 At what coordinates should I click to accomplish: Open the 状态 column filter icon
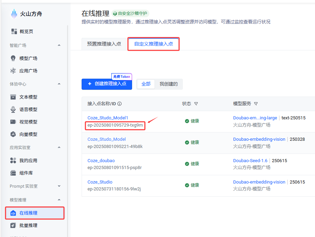(x=196, y=103)
